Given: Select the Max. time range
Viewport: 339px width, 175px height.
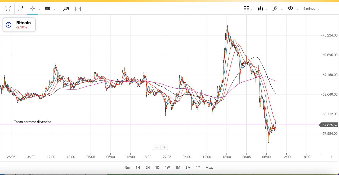Looking at the screenshot, I should click(209, 168).
